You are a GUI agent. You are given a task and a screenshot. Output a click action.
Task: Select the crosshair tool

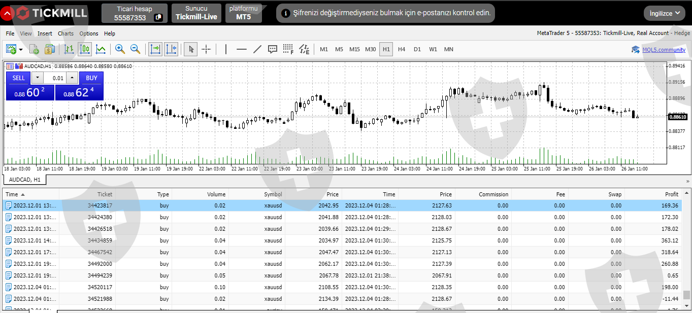click(x=206, y=49)
